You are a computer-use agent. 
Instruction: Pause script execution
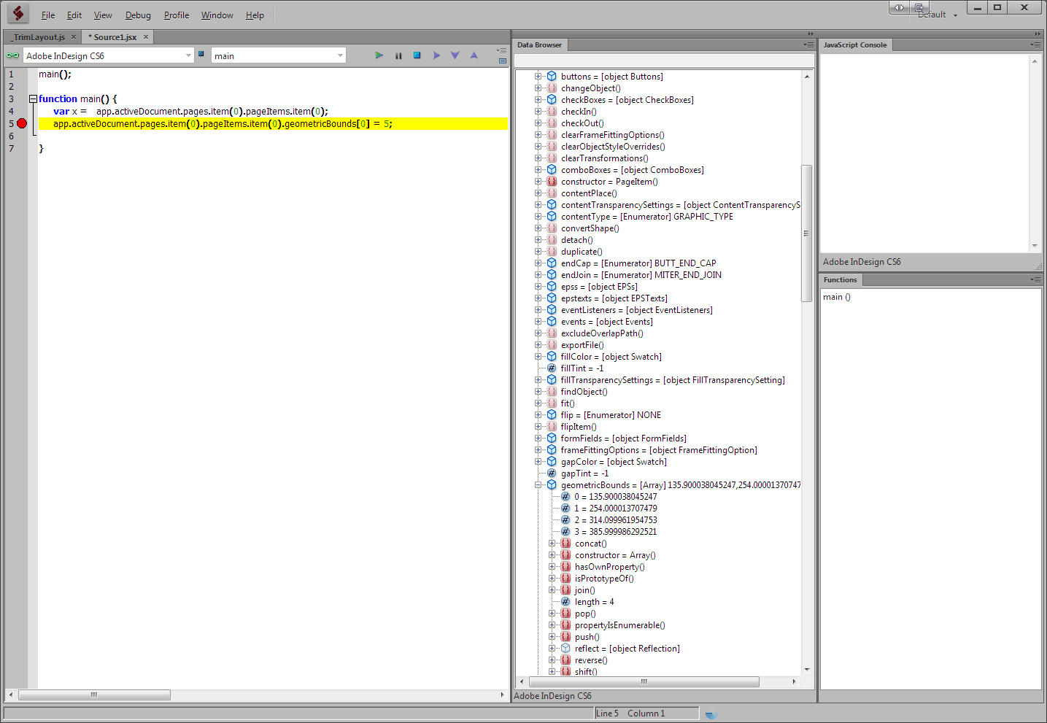398,55
